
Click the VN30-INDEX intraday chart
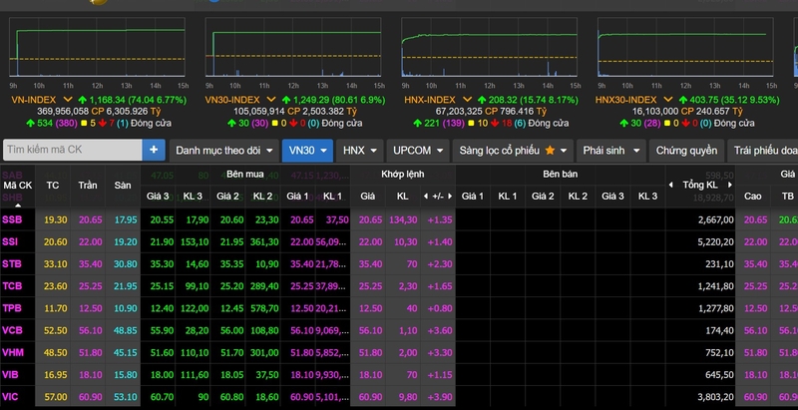(292, 47)
